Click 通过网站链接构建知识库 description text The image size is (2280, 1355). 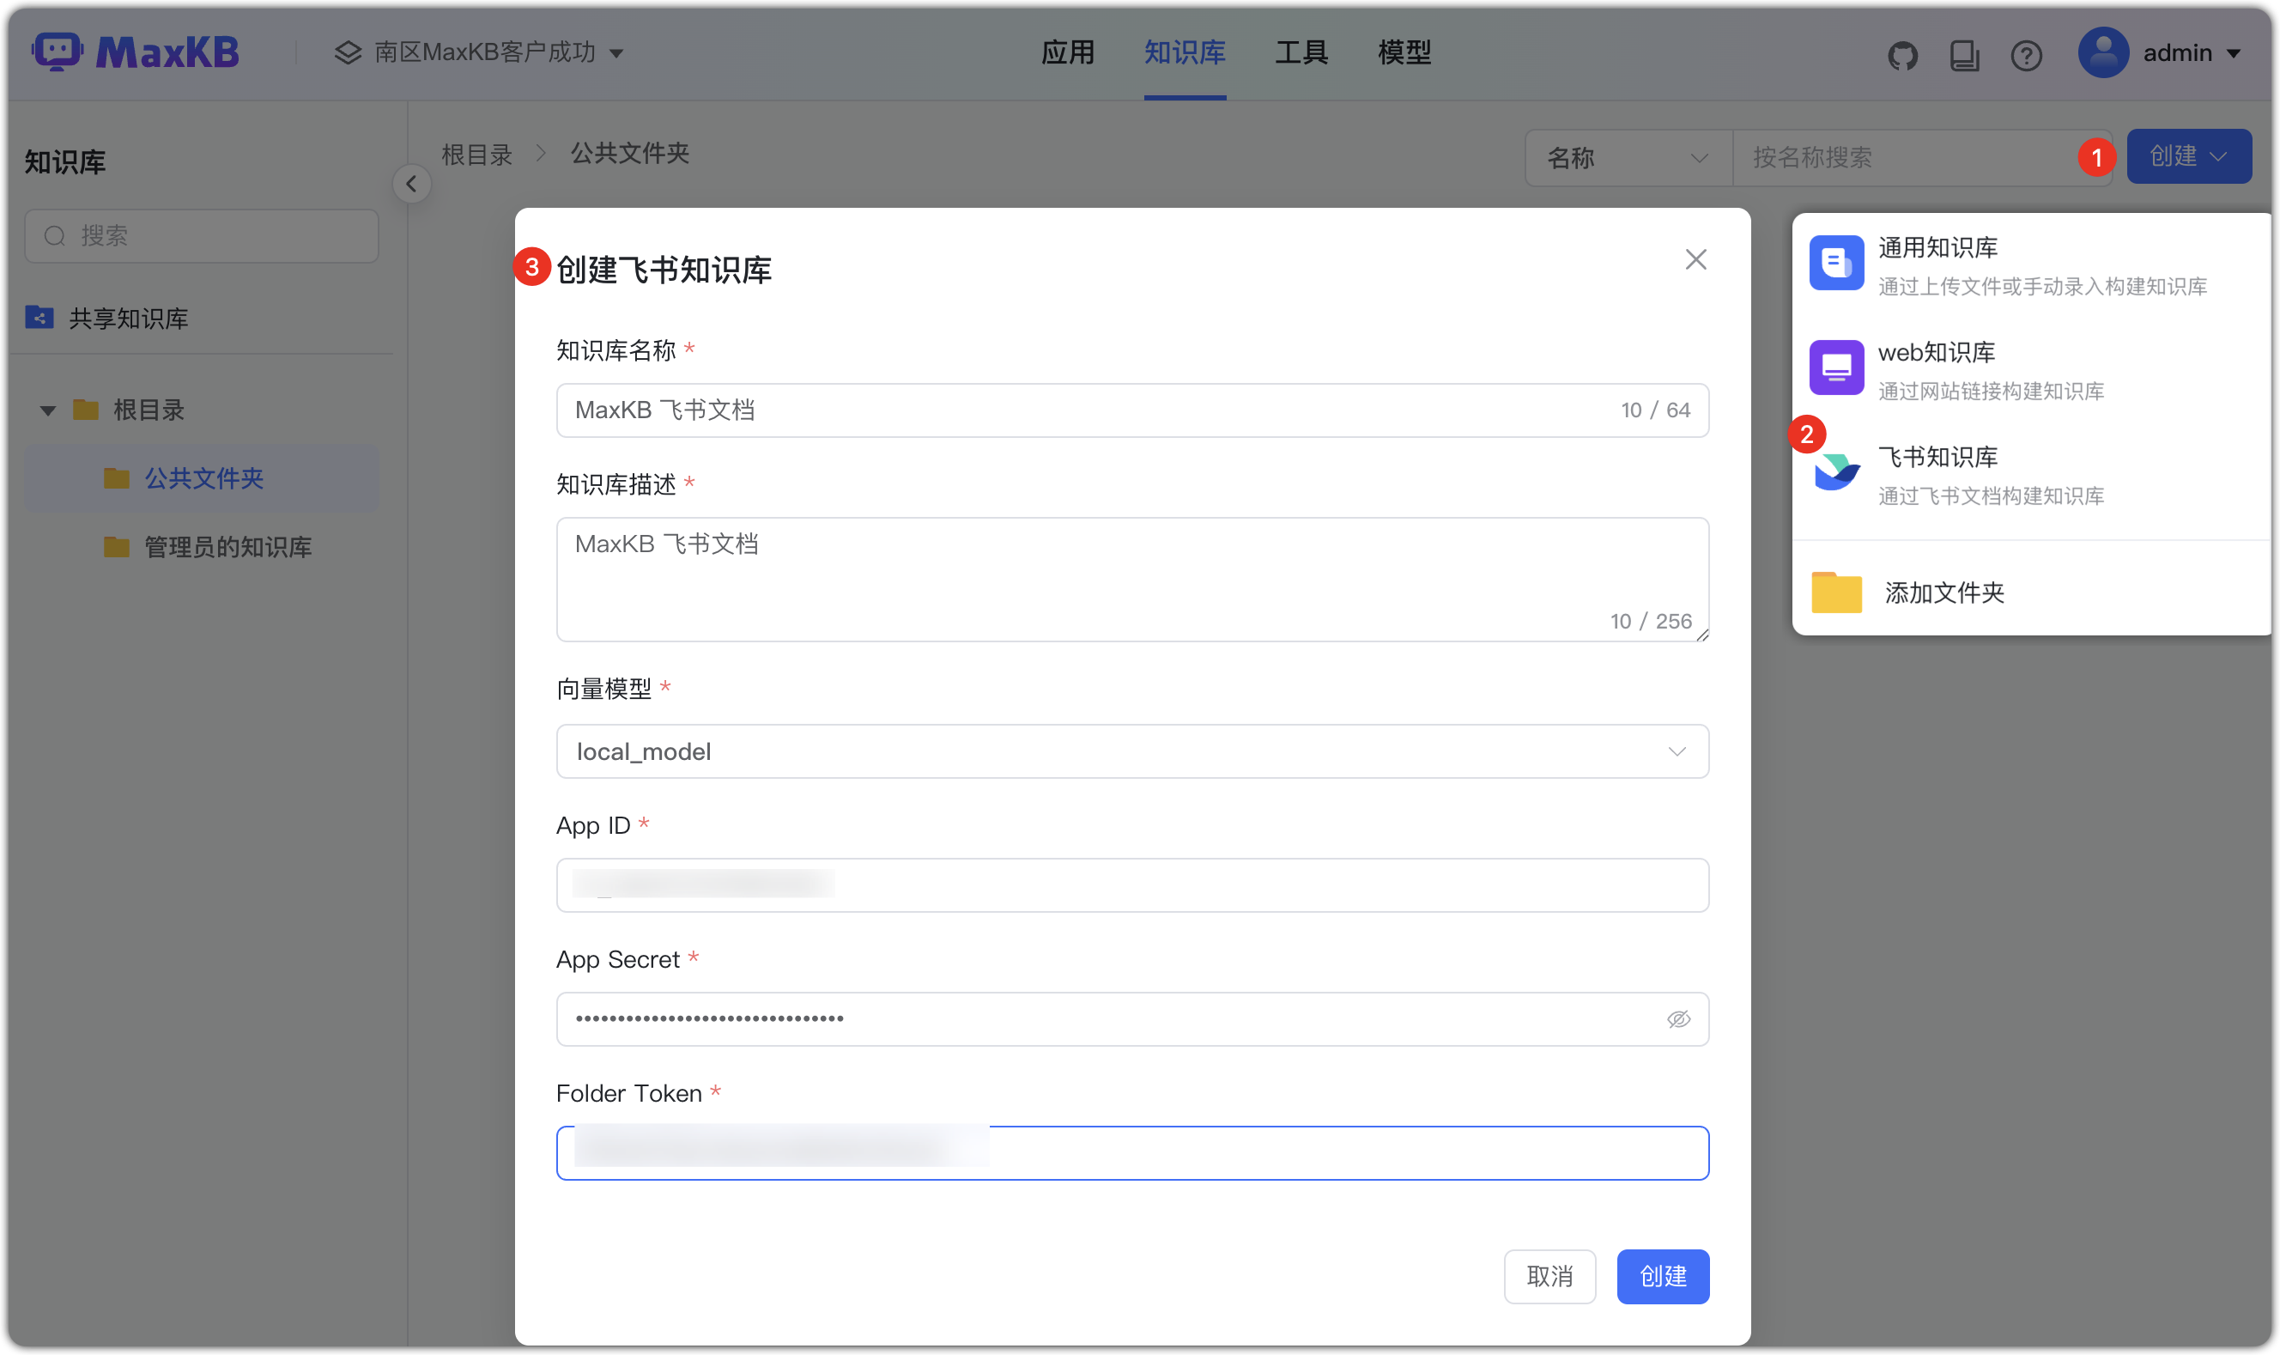click(x=1990, y=391)
